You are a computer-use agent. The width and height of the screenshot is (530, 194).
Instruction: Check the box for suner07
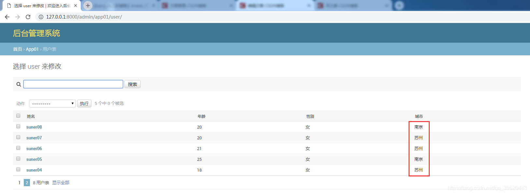(x=18, y=137)
